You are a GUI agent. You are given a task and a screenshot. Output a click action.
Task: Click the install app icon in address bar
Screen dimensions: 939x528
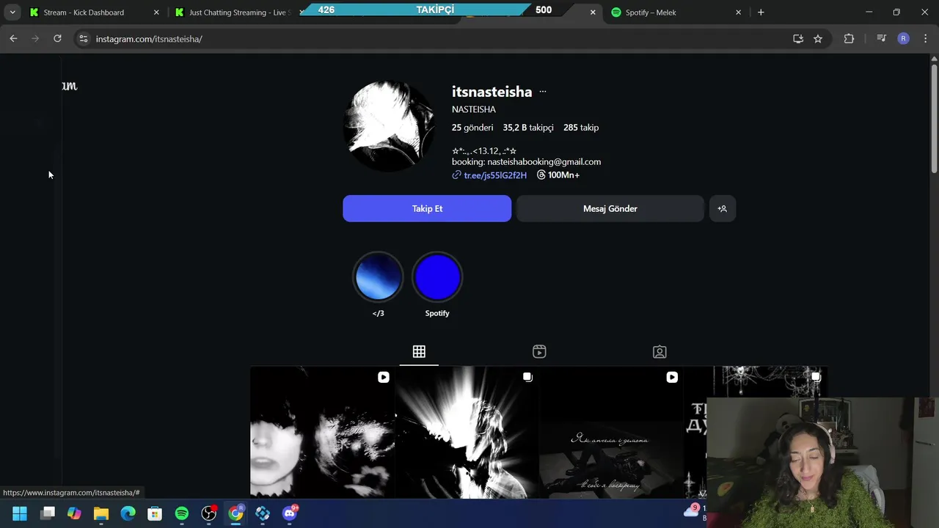[x=798, y=39]
